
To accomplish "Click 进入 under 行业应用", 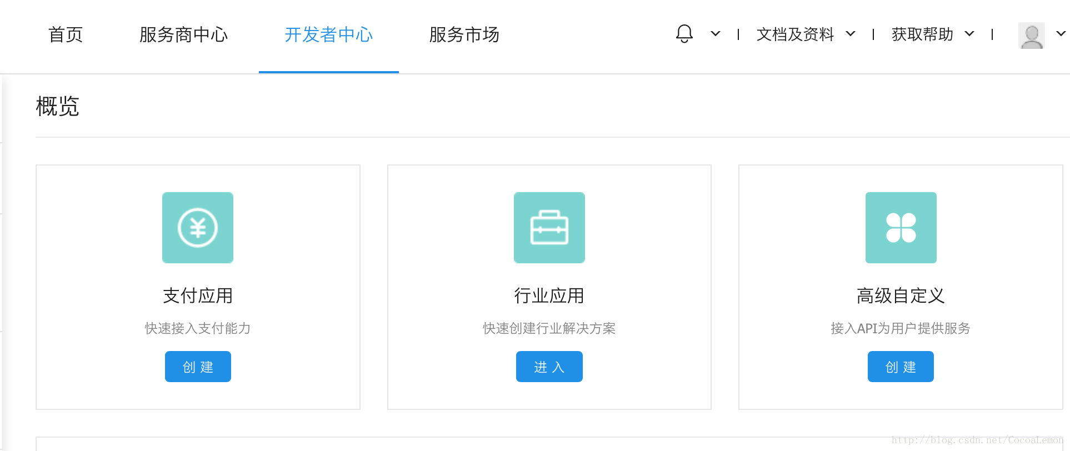I will [x=549, y=367].
